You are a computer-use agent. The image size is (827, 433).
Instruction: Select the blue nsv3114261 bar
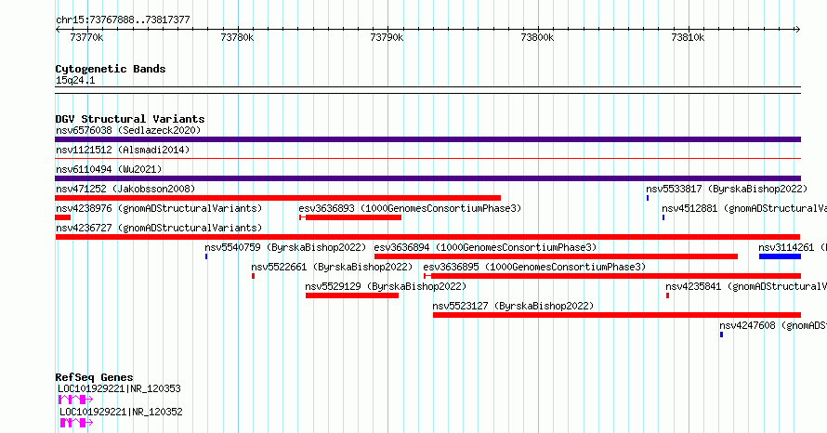click(x=780, y=256)
